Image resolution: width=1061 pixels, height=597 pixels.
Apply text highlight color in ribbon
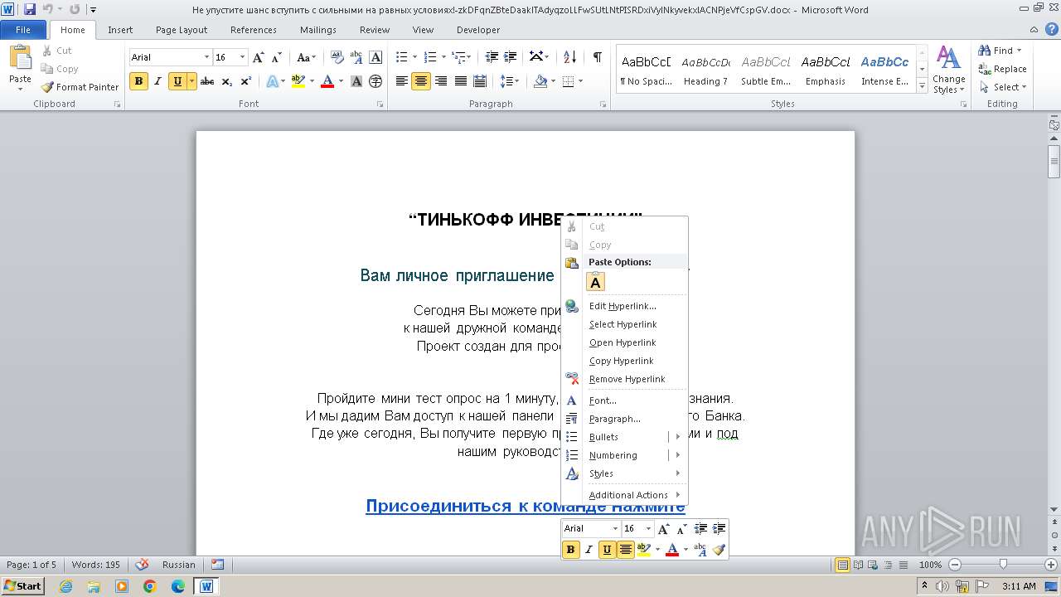click(x=298, y=81)
